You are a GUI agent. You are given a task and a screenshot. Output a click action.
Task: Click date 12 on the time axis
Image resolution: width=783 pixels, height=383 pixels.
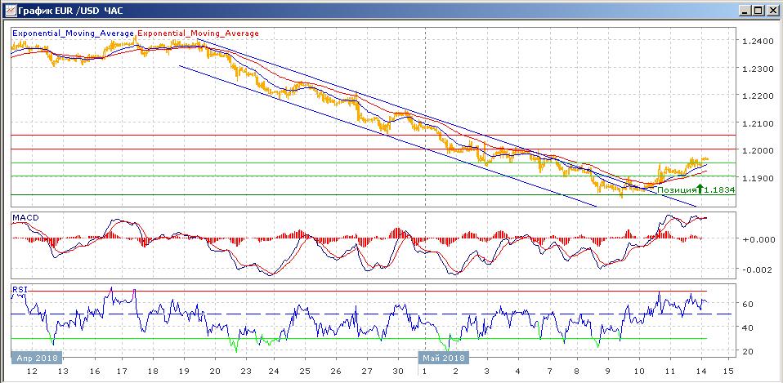click(x=33, y=372)
